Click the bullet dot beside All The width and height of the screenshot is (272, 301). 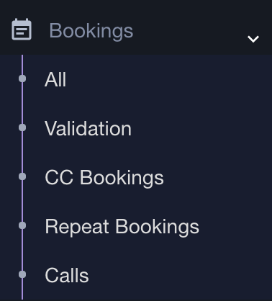click(x=22, y=78)
